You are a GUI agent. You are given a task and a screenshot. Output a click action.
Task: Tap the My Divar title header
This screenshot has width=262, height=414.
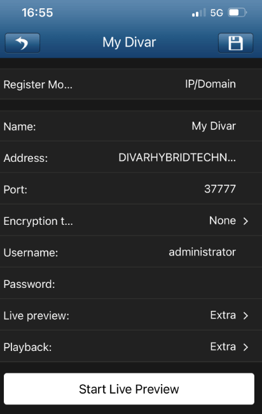click(x=129, y=42)
